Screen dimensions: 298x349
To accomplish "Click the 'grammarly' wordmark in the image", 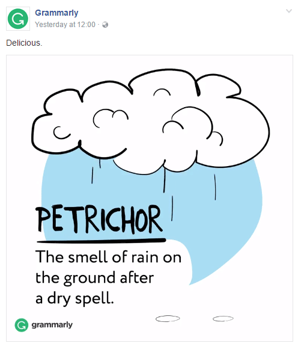I will pyautogui.click(x=52, y=325).
